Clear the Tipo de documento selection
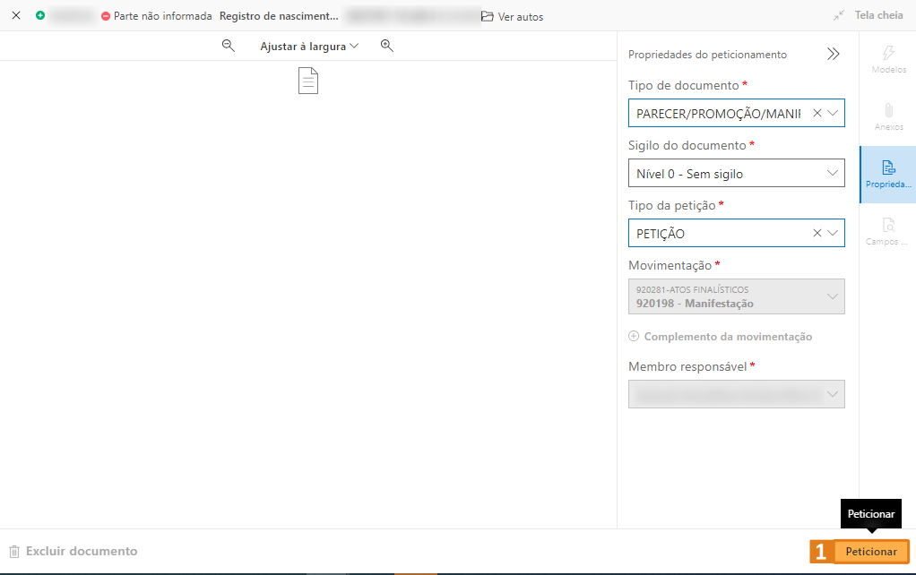This screenshot has height=575, width=916. point(817,113)
